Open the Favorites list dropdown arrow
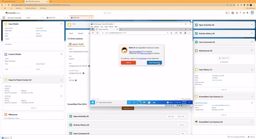The width and height of the screenshot is (256, 139). 229,13
